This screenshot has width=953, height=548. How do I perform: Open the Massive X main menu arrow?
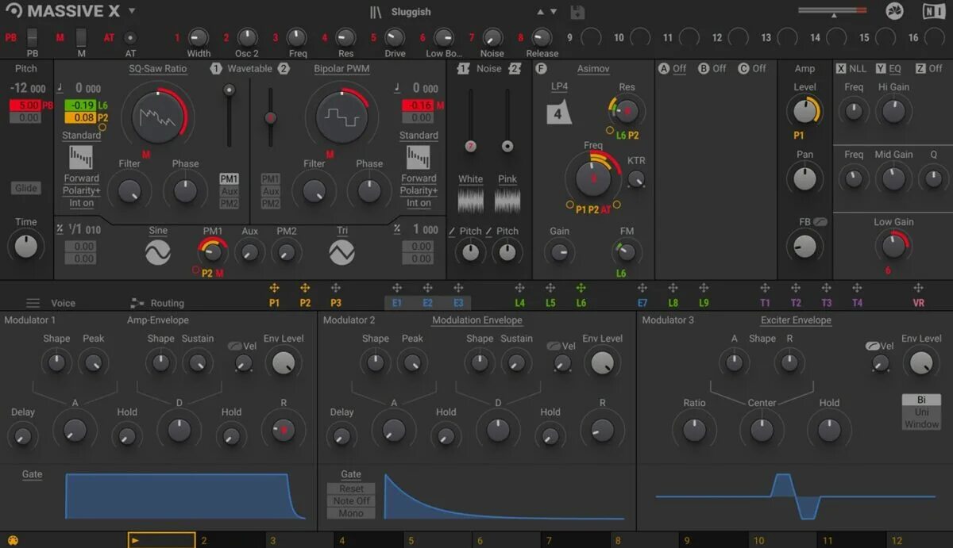(132, 11)
